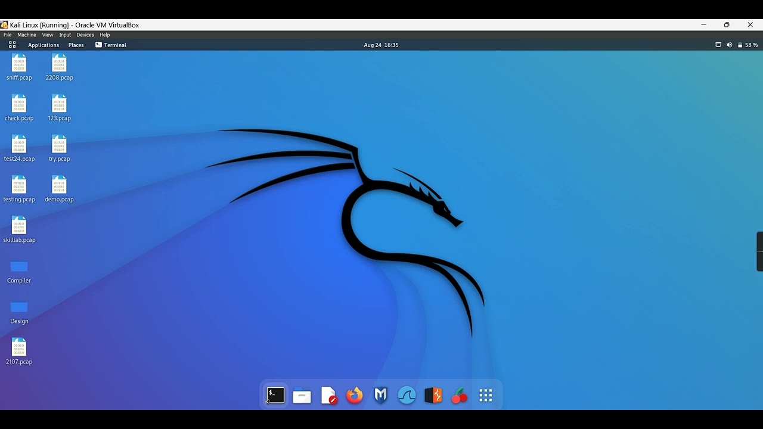Open Metasploit from the dock
The height and width of the screenshot is (429, 763).
point(381,396)
